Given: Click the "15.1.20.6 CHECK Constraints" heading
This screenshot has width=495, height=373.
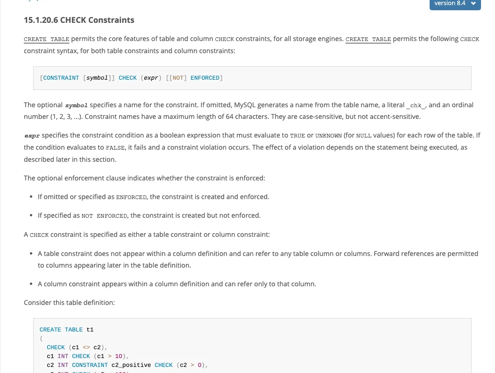Looking at the screenshot, I should pyautogui.click(x=79, y=20).
